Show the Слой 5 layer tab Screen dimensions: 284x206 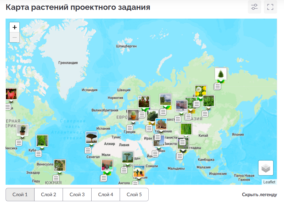tap(134, 195)
